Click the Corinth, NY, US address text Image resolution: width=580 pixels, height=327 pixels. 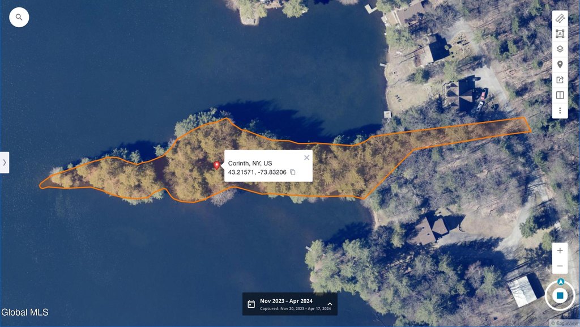250,163
